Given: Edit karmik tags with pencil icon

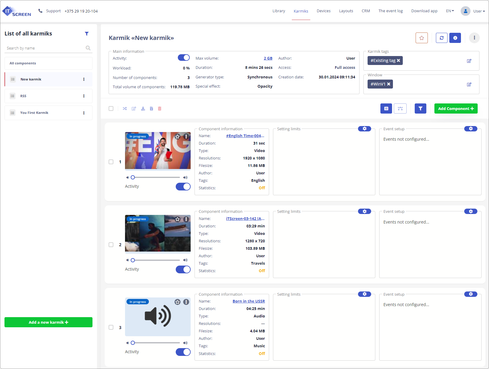Looking at the screenshot, I should (x=469, y=61).
